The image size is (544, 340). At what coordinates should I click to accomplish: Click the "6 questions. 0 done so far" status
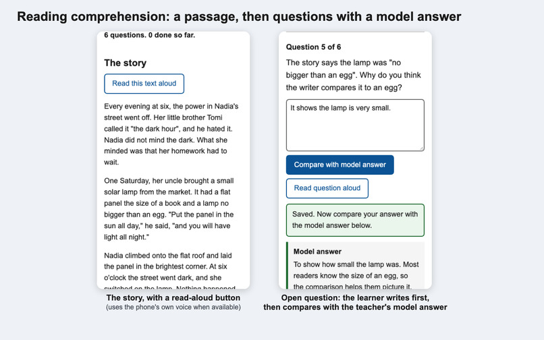(x=150, y=35)
